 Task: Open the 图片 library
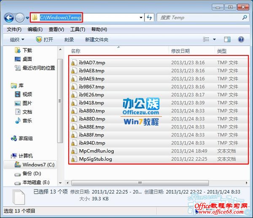[23, 103]
